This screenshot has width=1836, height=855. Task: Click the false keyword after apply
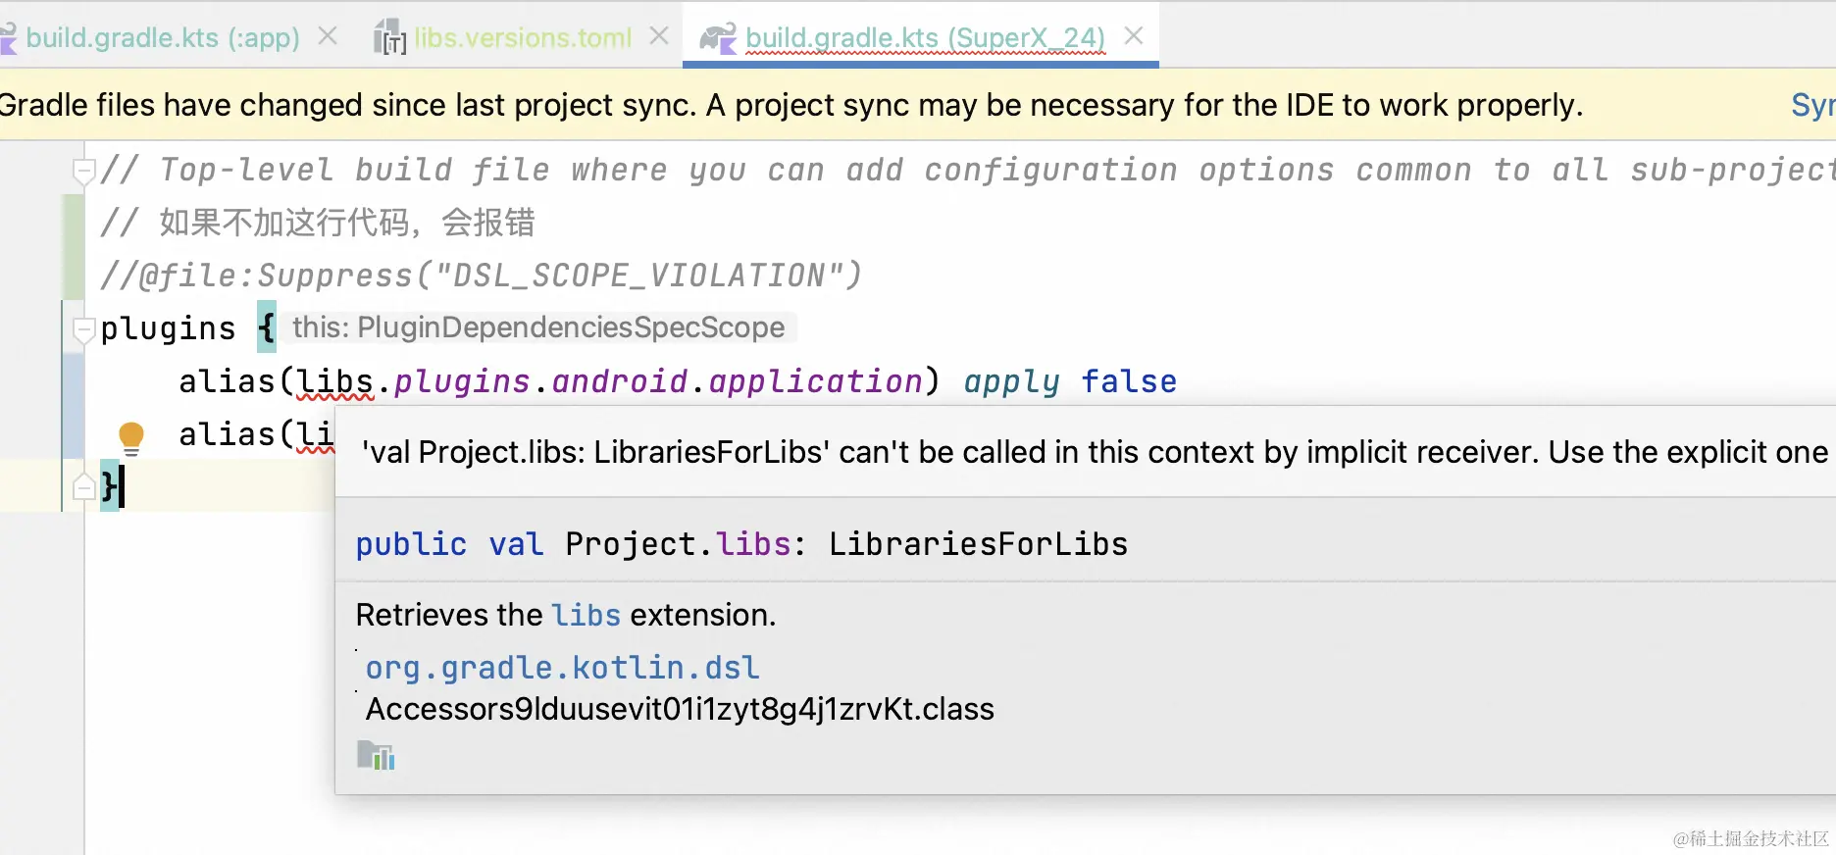[x=1129, y=381]
